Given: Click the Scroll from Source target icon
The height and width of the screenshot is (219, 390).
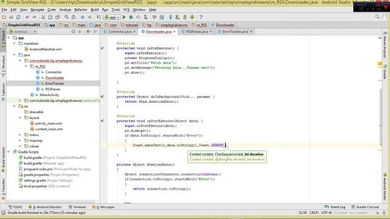Looking at the screenshot, I should (x=73, y=32).
